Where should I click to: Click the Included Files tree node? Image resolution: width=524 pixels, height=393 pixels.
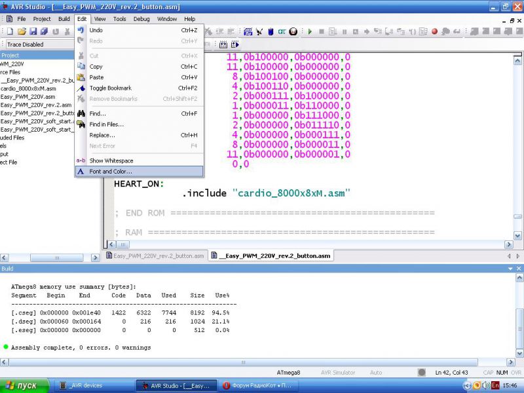tap(12, 138)
